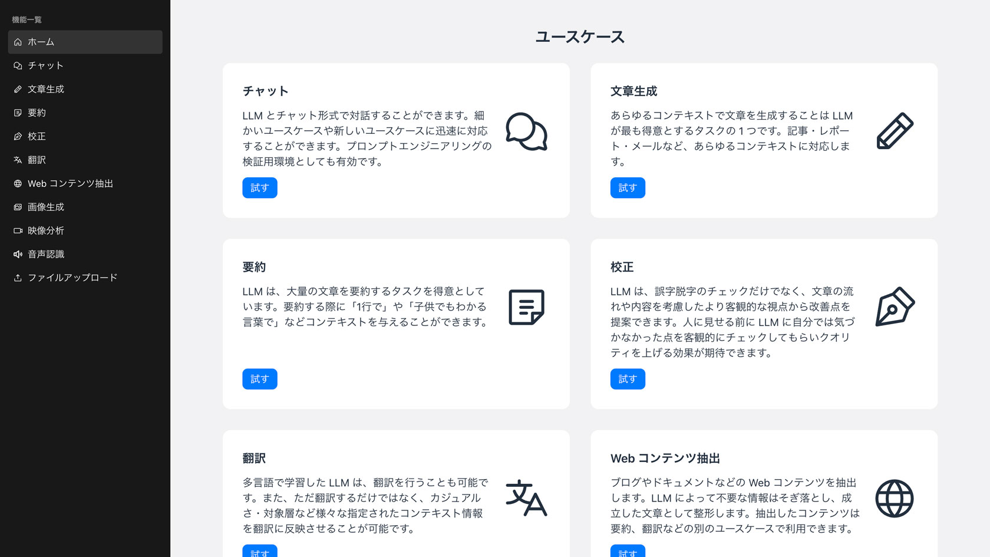The height and width of the screenshot is (557, 990).
Task: Click the pen nib icon beside 校正 in sidebar
Action: pos(18,136)
